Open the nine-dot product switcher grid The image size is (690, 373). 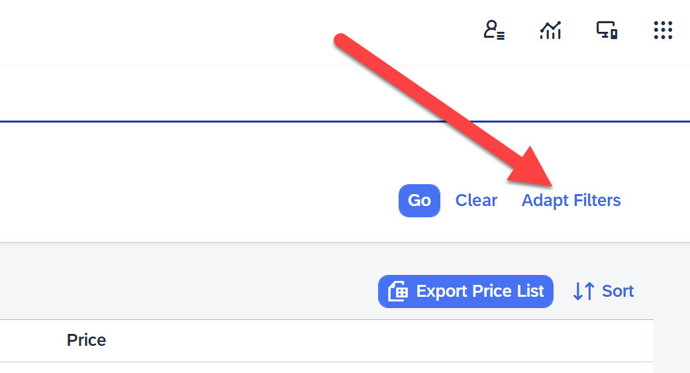point(663,30)
